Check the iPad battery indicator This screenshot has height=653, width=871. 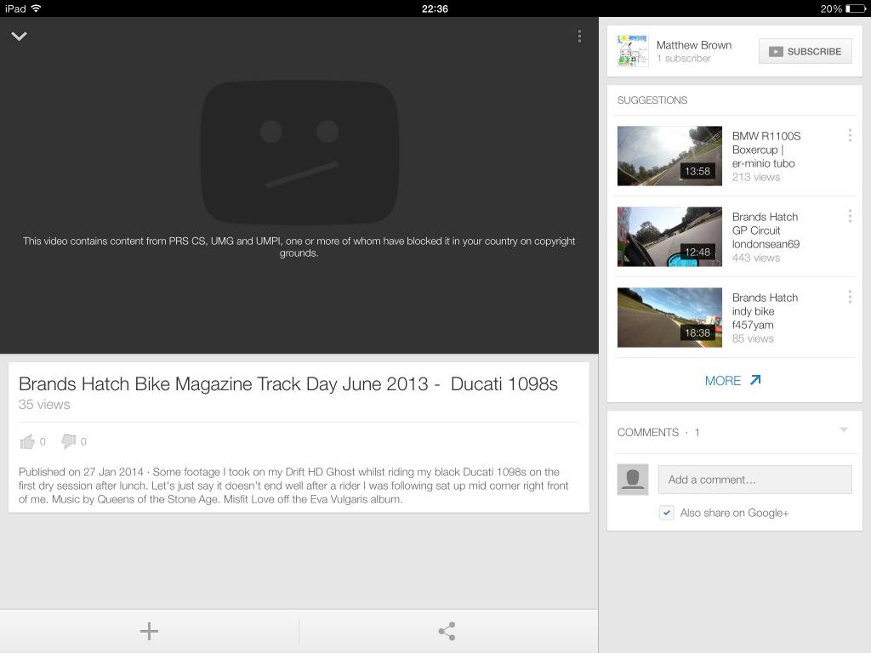click(856, 9)
